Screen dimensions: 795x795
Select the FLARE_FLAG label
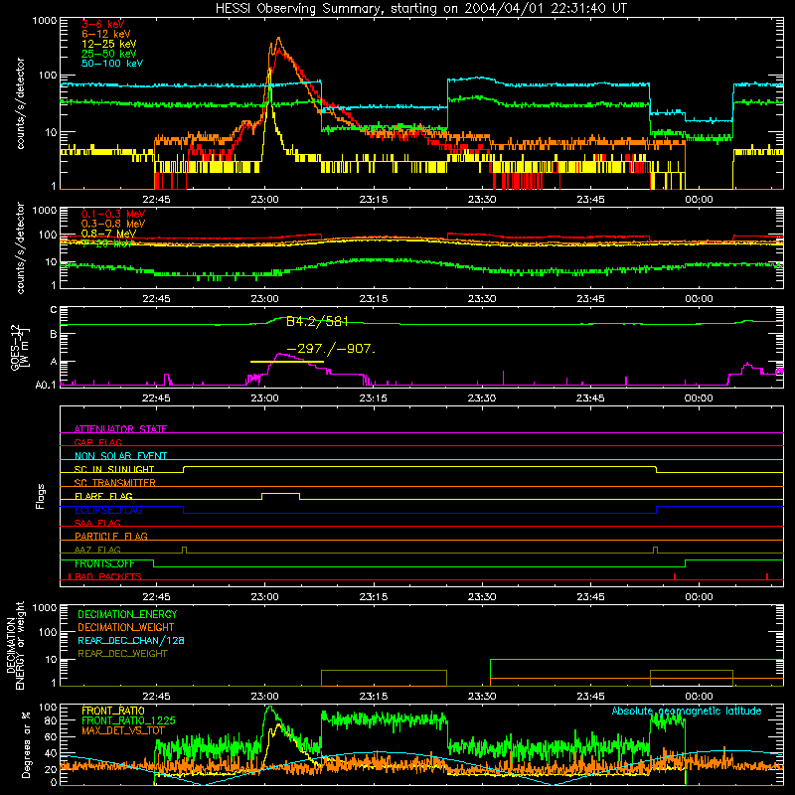103,496
